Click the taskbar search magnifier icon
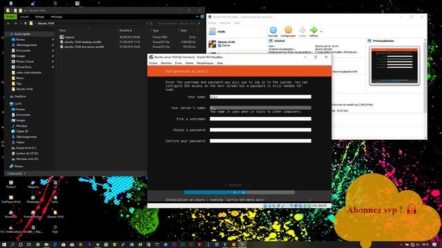442x248 pixels. [12, 245]
